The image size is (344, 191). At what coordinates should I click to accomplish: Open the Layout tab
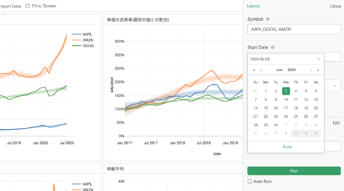tap(253, 6)
